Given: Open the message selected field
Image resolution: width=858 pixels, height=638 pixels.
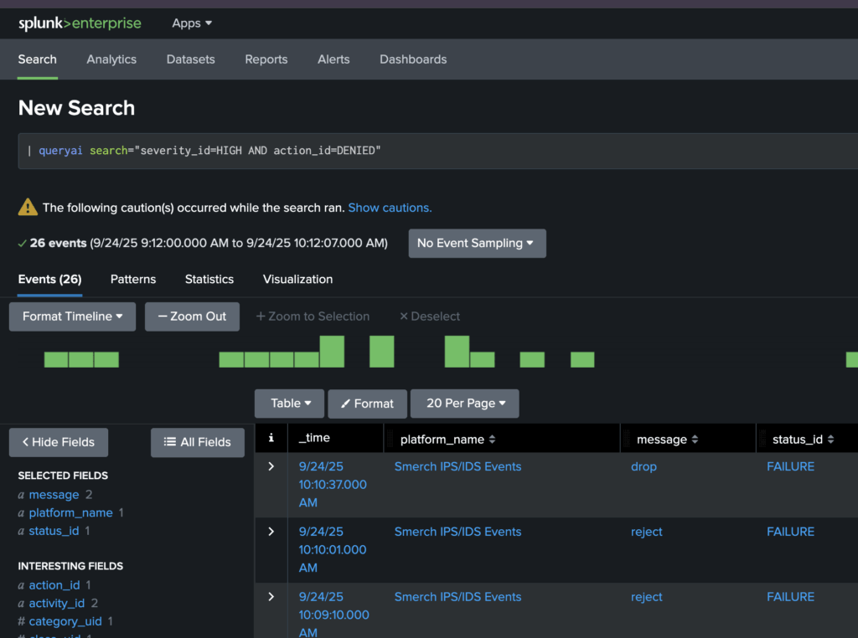Looking at the screenshot, I should pos(54,495).
